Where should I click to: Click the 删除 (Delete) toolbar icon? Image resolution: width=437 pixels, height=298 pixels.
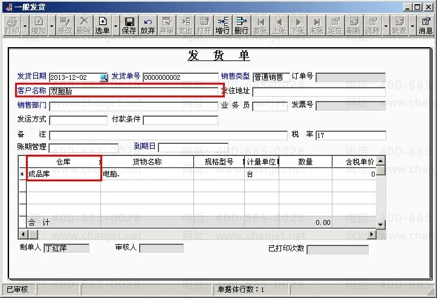pos(83,25)
